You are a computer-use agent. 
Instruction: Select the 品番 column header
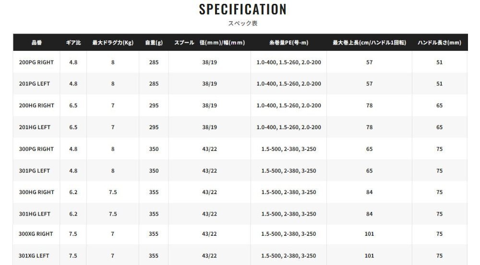tap(36, 43)
